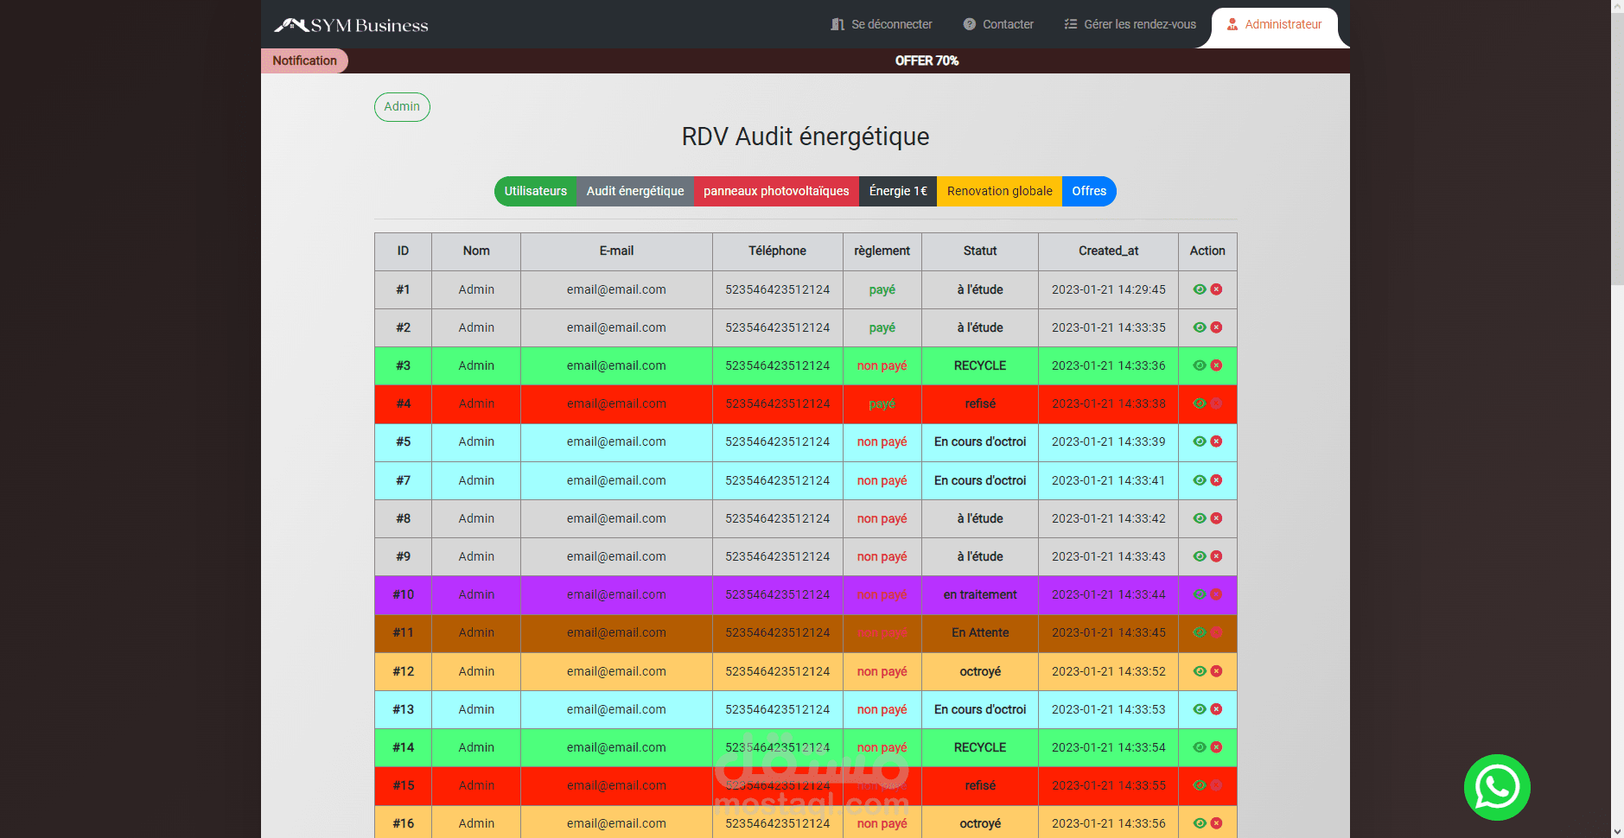View details of row #8

[1200, 518]
